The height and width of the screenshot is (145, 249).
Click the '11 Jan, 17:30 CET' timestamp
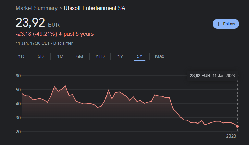33,43
